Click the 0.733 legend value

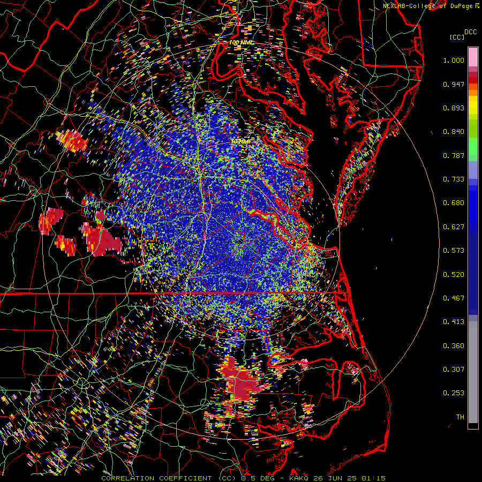454,179
